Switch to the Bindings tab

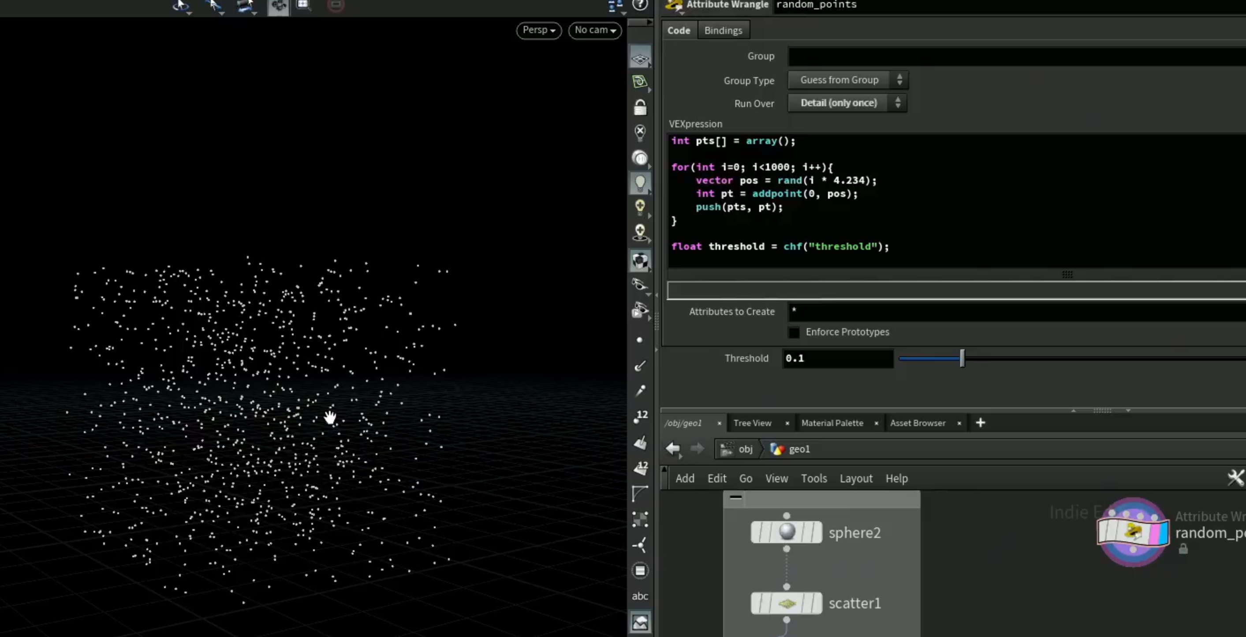click(x=723, y=30)
